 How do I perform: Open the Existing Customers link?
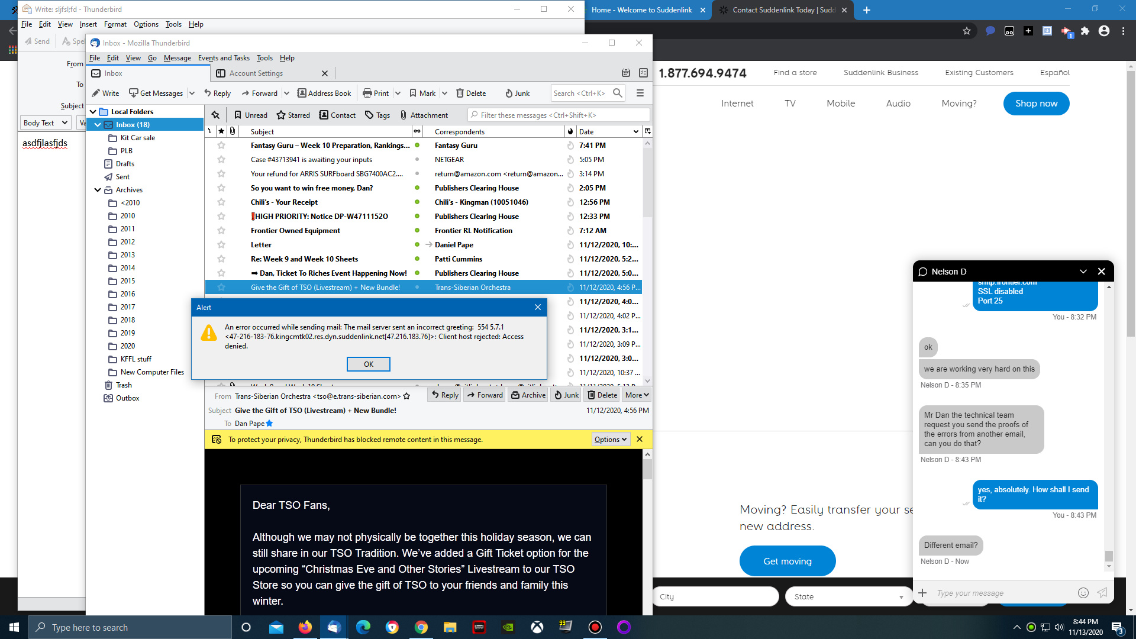click(979, 72)
